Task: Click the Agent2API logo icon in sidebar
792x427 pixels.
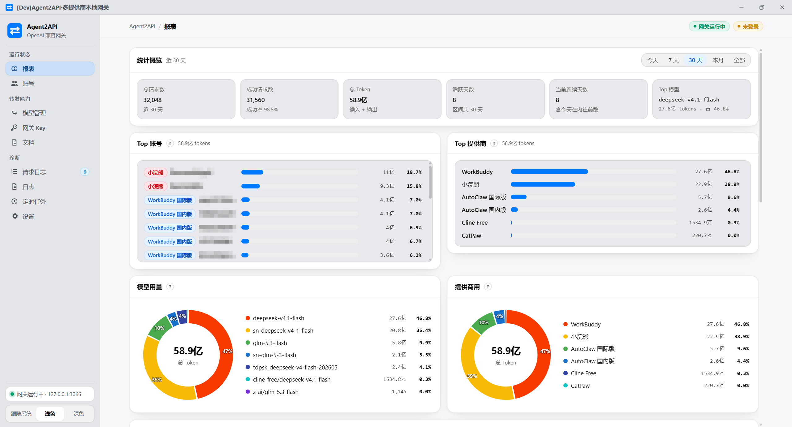Action: 15,31
